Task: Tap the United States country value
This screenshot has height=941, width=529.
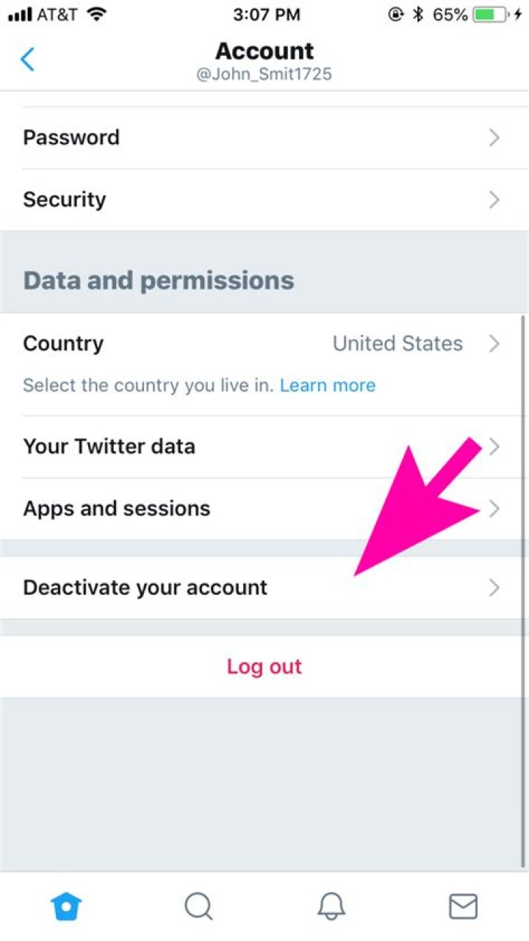Action: click(x=397, y=344)
